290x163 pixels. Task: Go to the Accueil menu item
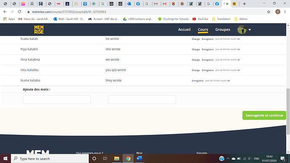point(184,29)
